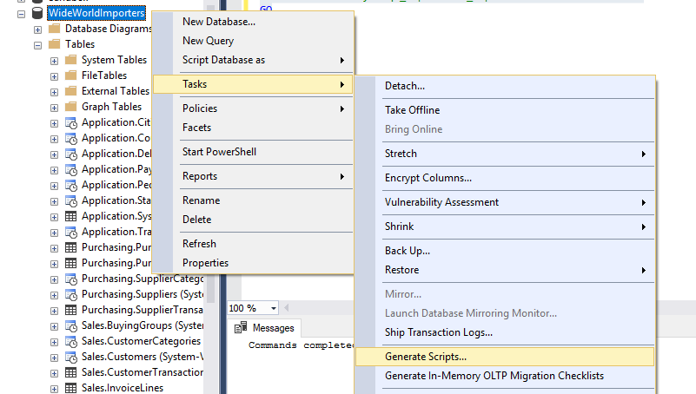Screen dimensions: 696x394
Task: Click Back Up in the Tasks submenu
Action: click(x=408, y=251)
